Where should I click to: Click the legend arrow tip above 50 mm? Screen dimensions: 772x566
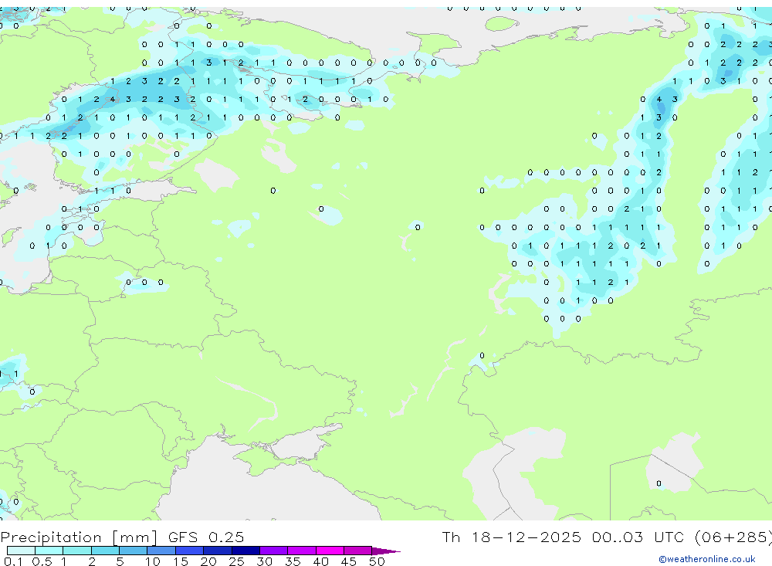click(x=386, y=551)
